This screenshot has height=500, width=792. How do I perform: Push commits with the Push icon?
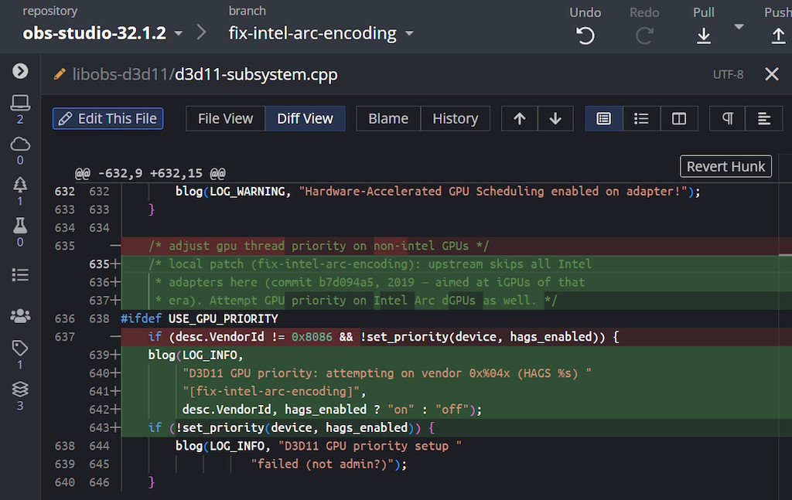[x=778, y=36]
